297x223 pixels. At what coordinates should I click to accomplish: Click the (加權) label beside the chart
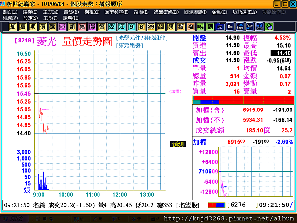click(x=175, y=91)
